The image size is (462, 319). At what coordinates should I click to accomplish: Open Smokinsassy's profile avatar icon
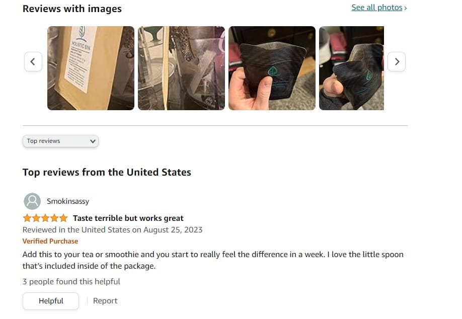coord(32,201)
